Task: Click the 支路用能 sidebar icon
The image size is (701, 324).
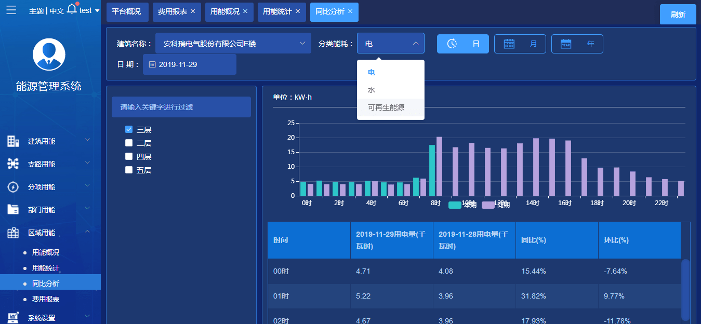Action: point(13,164)
